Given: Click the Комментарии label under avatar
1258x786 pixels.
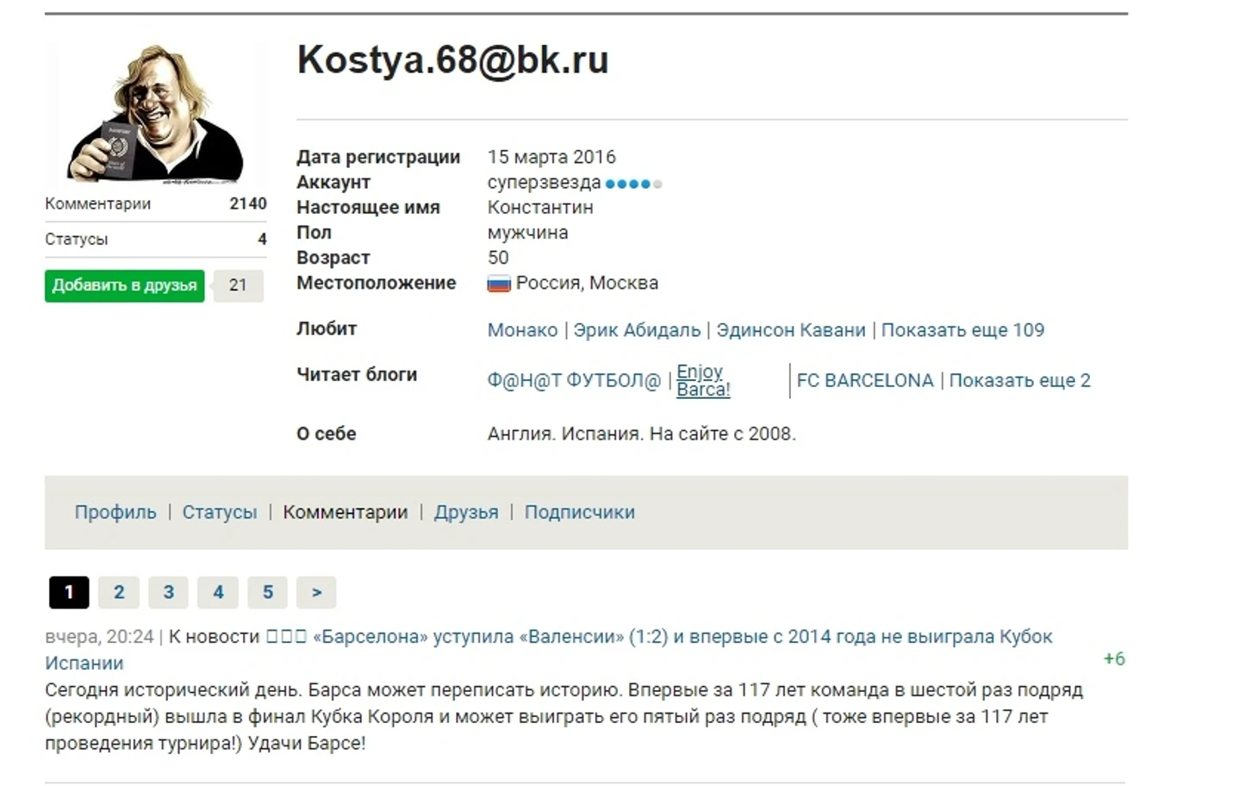Looking at the screenshot, I should [x=97, y=203].
